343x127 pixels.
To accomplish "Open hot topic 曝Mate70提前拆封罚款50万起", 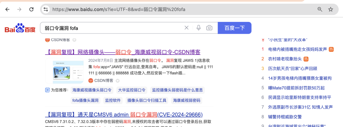I will pyautogui.click(x=296, y=88).
